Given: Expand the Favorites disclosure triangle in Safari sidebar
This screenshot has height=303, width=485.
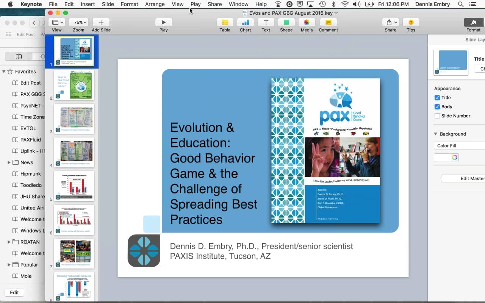Looking at the screenshot, I should (4, 71).
